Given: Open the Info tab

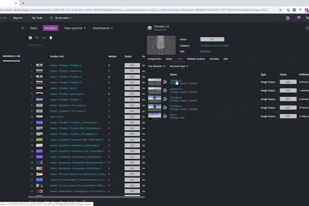Looking at the screenshot, I should pos(226,59).
